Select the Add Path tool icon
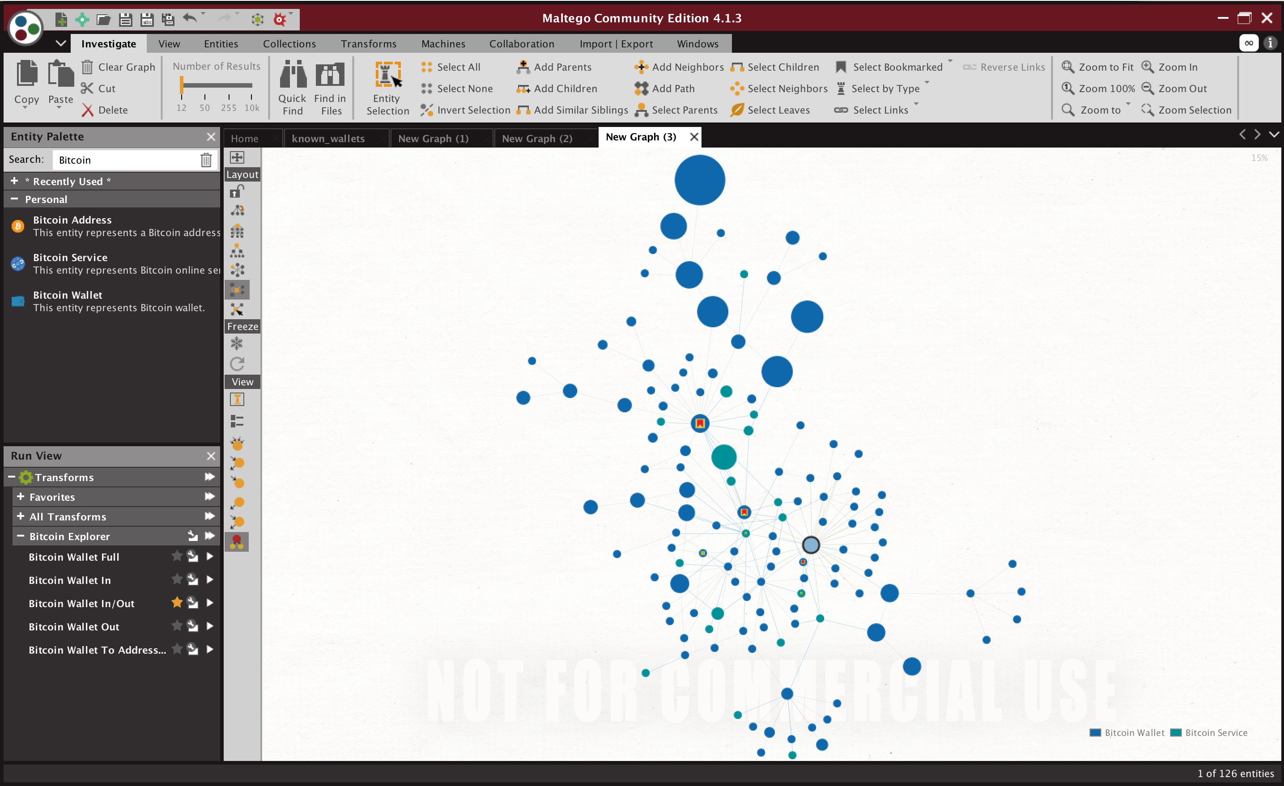The image size is (1284, 786). pyautogui.click(x=640, y=88)
